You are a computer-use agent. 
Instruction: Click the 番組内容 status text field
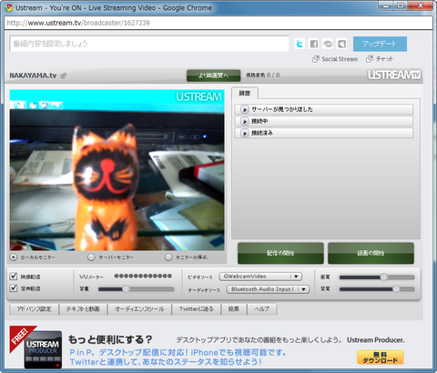(x=149, y=44)
